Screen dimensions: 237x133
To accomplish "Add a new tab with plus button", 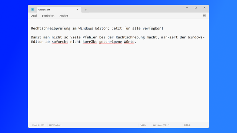I will coord(86,10).
